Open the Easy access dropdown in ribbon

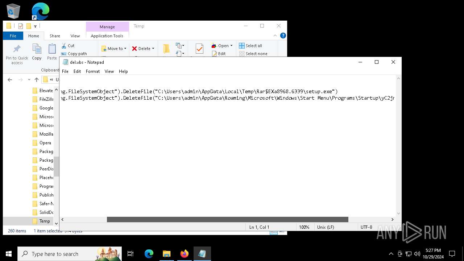pos(180,54)
